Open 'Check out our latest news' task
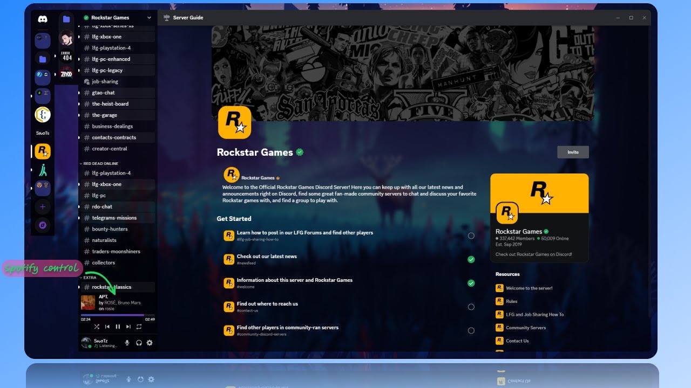691x388 pixels. coord(349,259)
